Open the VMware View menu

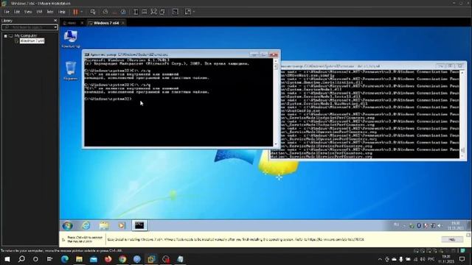click(28, 12)
